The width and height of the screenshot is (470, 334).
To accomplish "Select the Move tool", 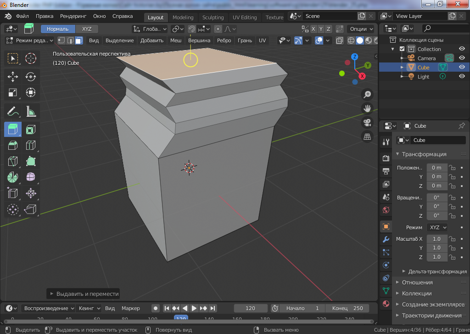I will (x=13, y=76).
